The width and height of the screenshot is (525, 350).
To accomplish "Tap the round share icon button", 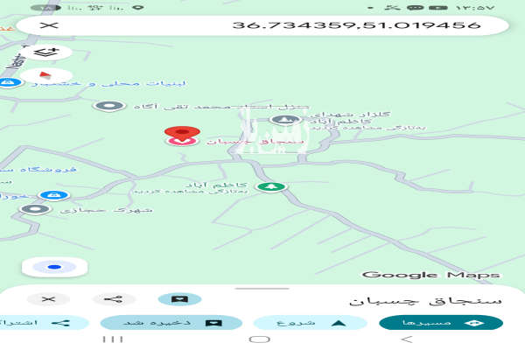I will click(x=114, y=299).
